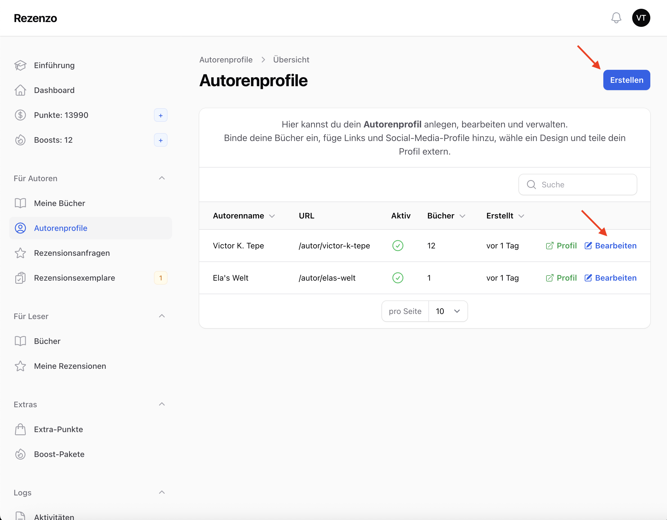The width and height of the screenshot is (667, 520).
Task: Click the Einführung graduation cap icon
Action: (x=20, y=65)
